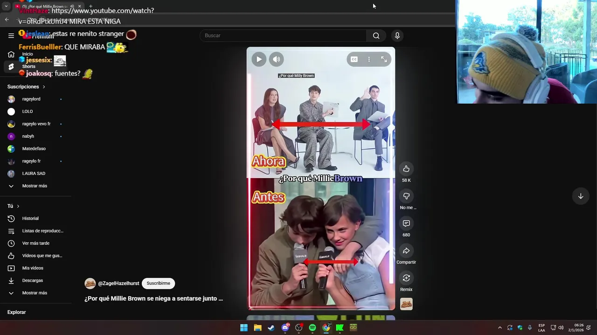597x335 pixels.
Task: Open Kick app from the taskbar
Action: tap(340, 328)
